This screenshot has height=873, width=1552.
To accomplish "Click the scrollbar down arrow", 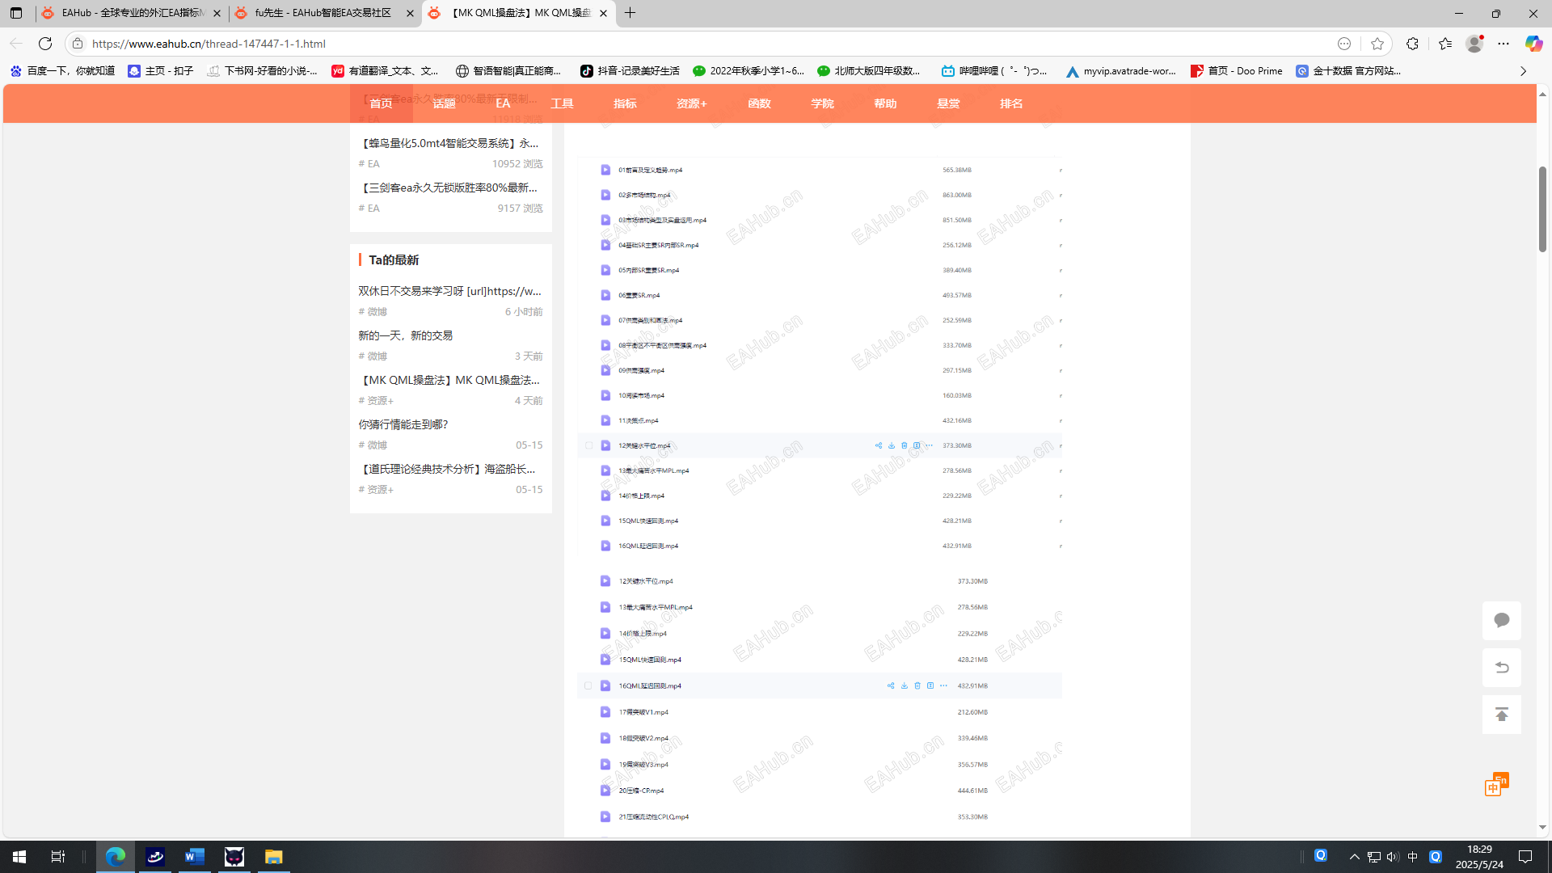I will (x=1542, y=828).
